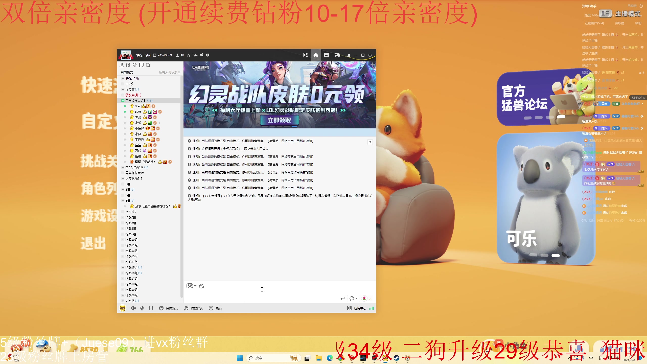Expand the 520大作战2队 channel
647x364 pixels.
click(123, 167)
